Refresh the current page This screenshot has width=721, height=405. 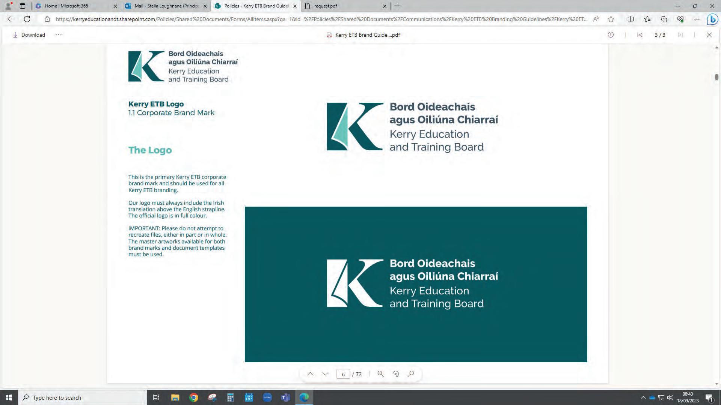pos(27,19)
